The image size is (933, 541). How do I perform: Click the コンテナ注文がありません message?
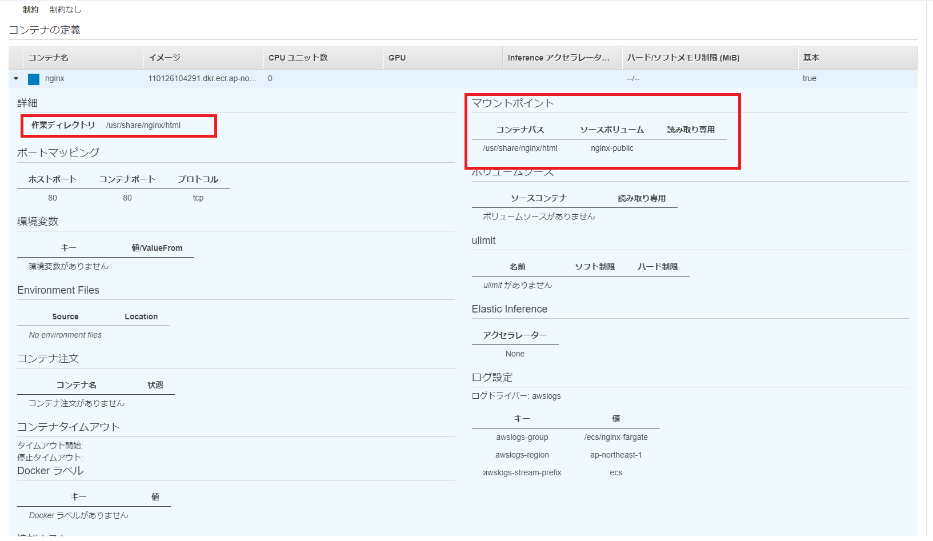tap(77, 403)
